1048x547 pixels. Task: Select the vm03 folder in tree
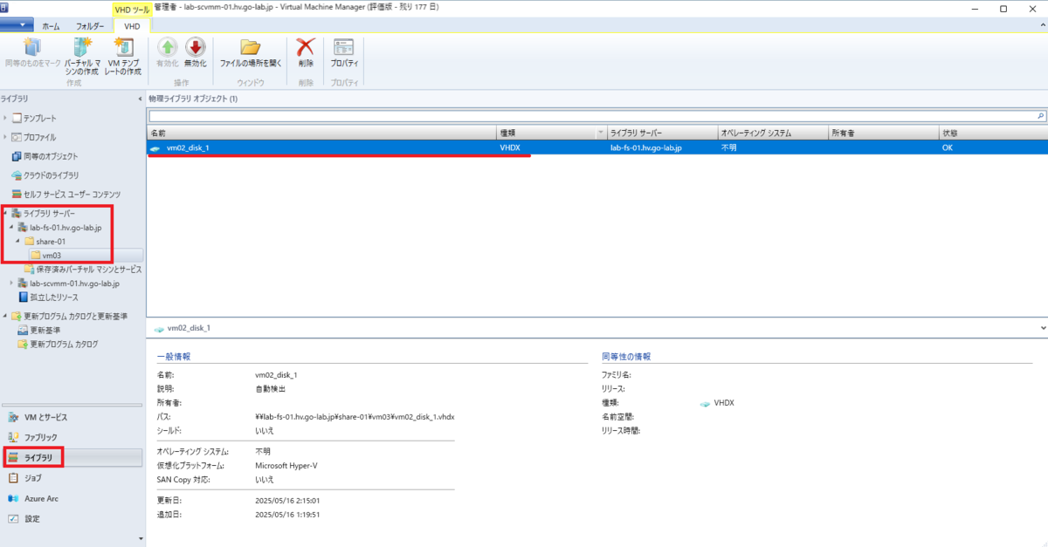[x=52, y=255]
